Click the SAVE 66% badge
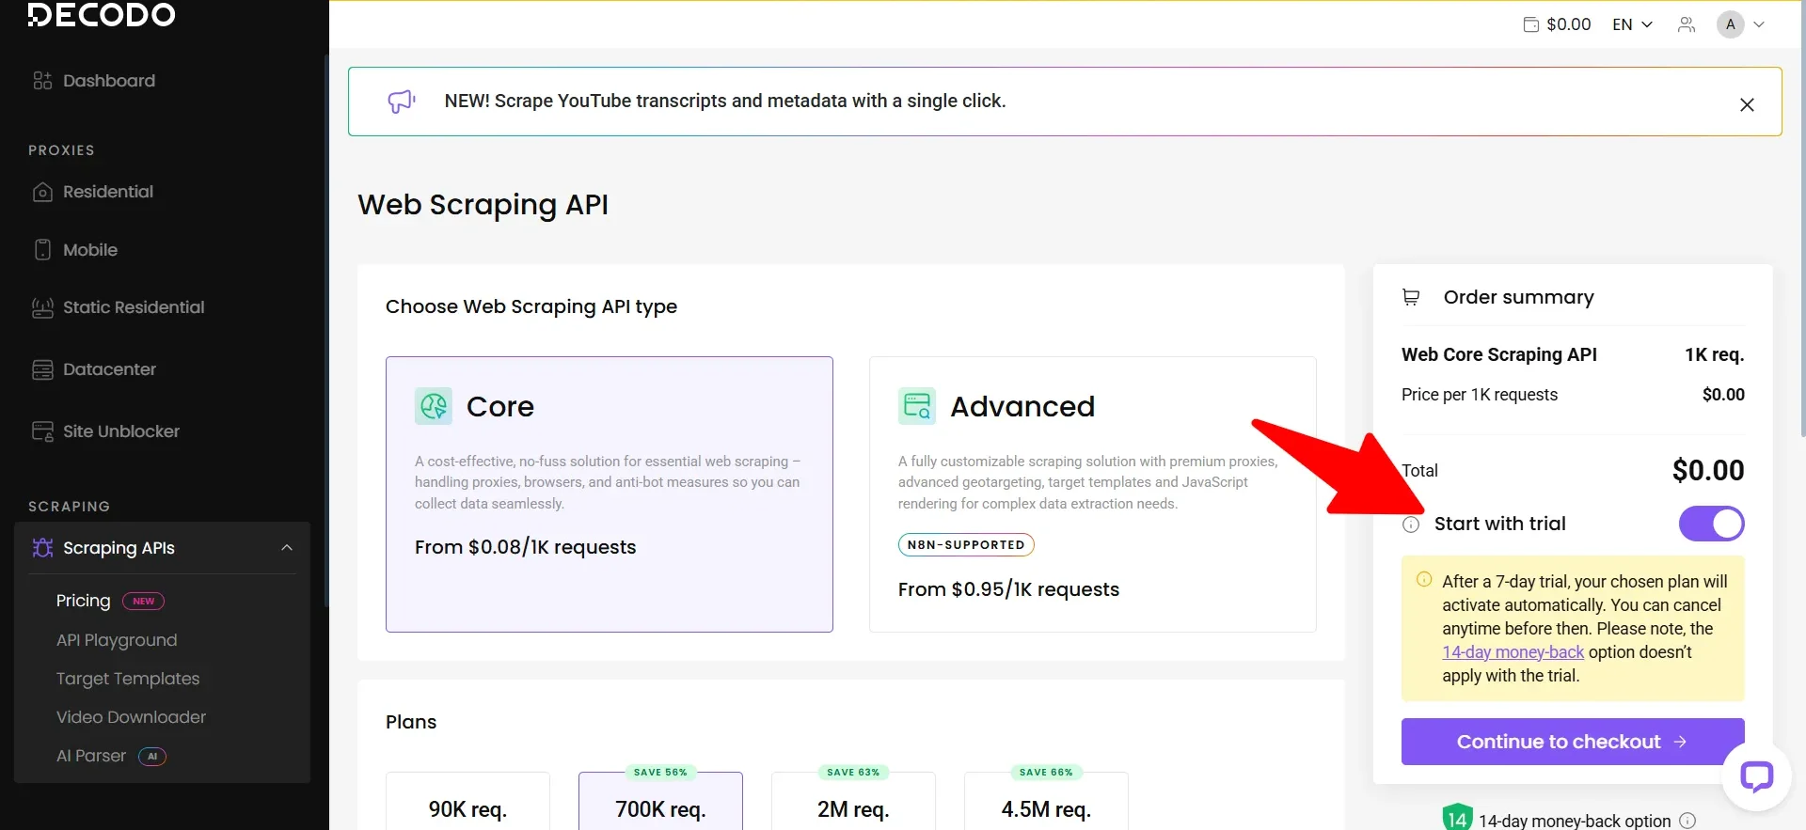Screen dimensions: 1806x830 pyautogui.click(x=1046, y=773)
